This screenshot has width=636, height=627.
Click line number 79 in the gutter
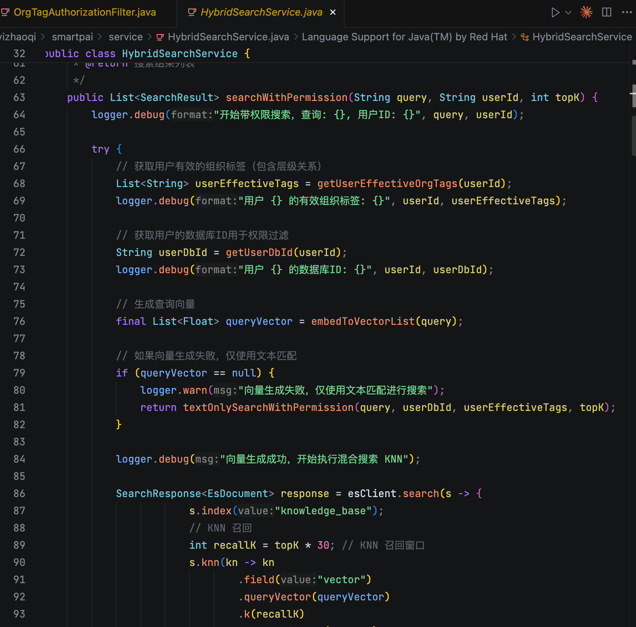point(19,373)
